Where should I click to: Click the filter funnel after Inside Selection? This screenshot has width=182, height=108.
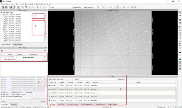(x=98, y=7)
